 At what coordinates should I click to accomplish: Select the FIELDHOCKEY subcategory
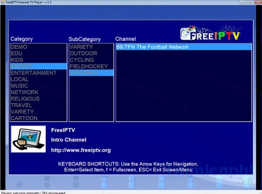(92, 66)
